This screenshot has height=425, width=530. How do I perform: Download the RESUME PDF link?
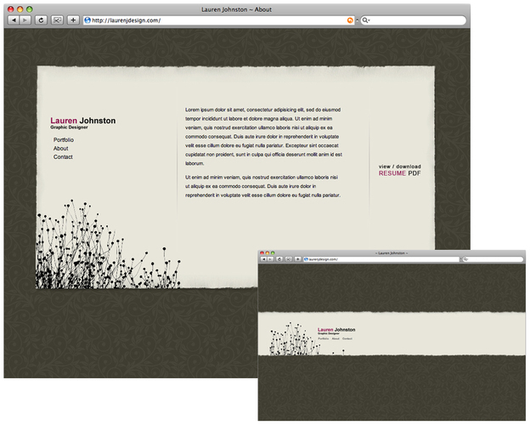399,173
